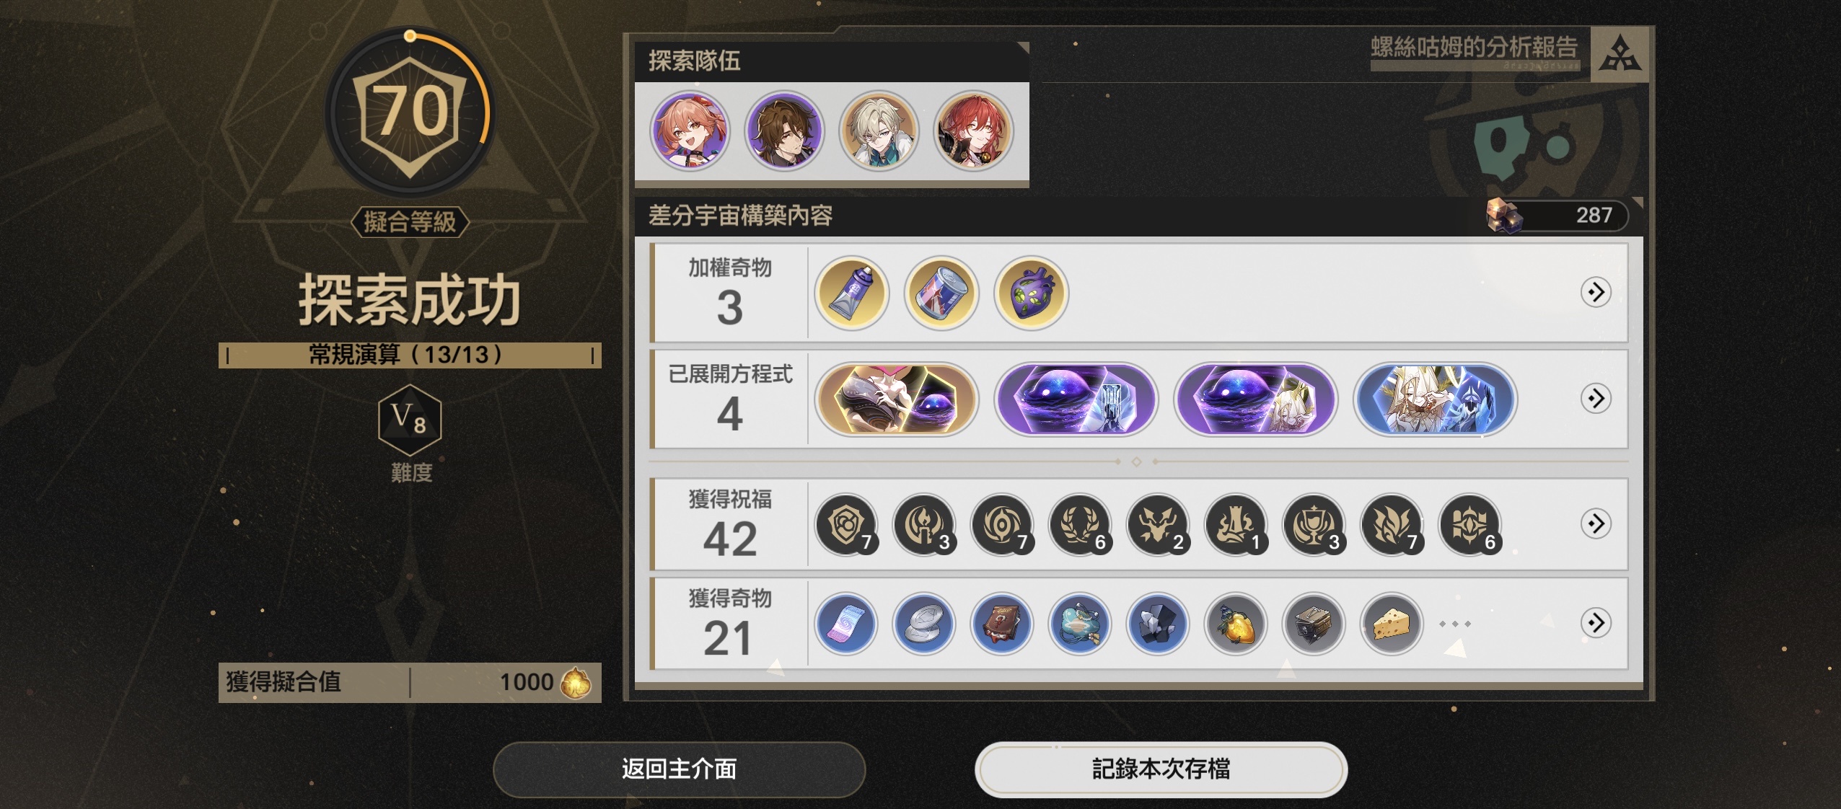Expand the 加權奇物 row details arrow

tap(1596, 292)
